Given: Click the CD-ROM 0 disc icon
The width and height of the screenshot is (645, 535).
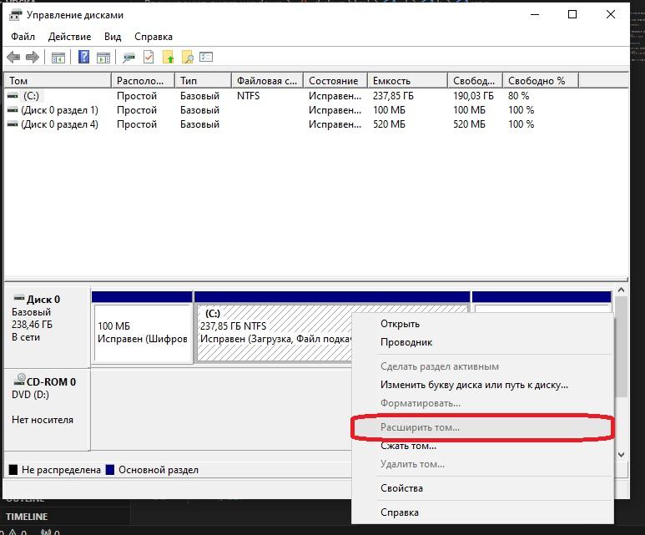Looking at the screenshot, I should pos(19,380).
